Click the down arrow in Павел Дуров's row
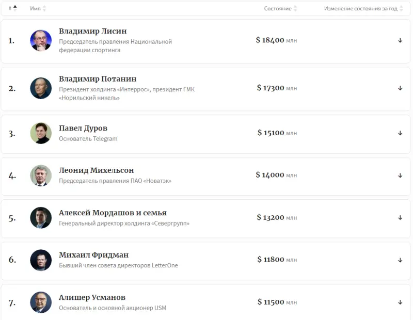 click(400, 133)
